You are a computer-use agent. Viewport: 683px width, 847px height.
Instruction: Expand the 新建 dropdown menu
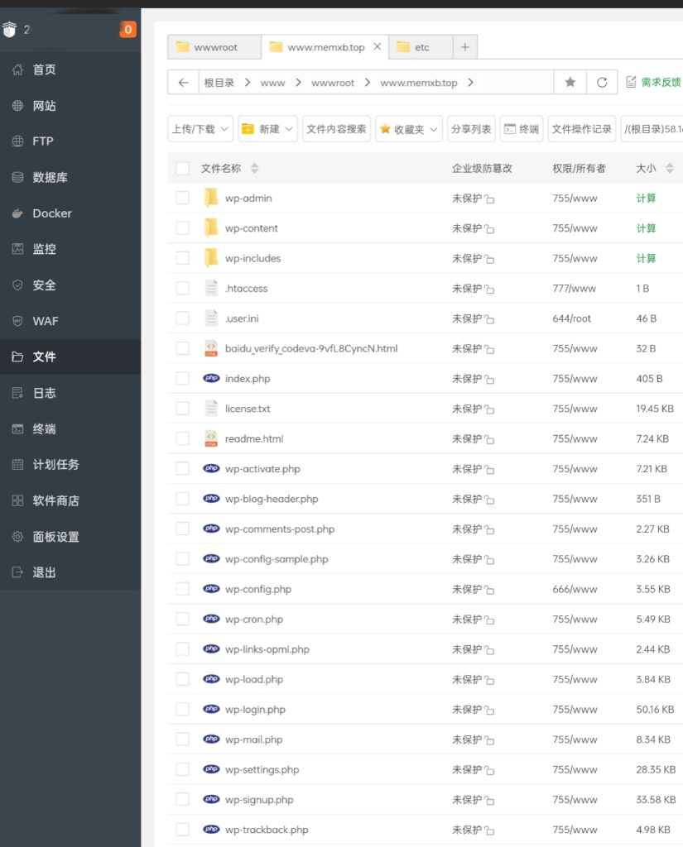pyautogui.click(x=267, y=129)
